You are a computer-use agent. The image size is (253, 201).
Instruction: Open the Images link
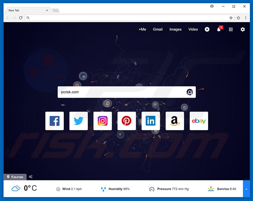(175, 29)
